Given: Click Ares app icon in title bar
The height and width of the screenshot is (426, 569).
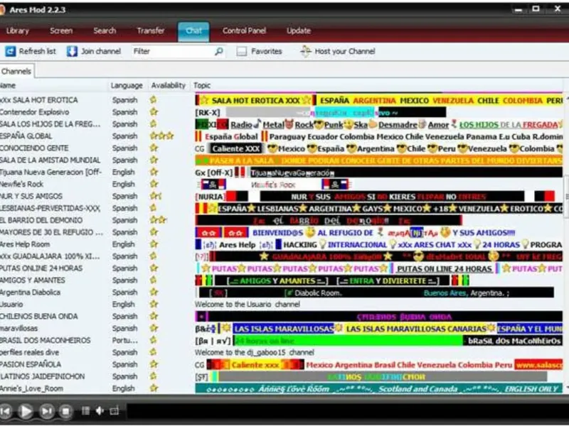Looking at the screenshot, I should [2, 10].
